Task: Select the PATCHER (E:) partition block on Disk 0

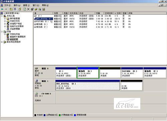Action: pyautogui.click(x=132, y=73)
